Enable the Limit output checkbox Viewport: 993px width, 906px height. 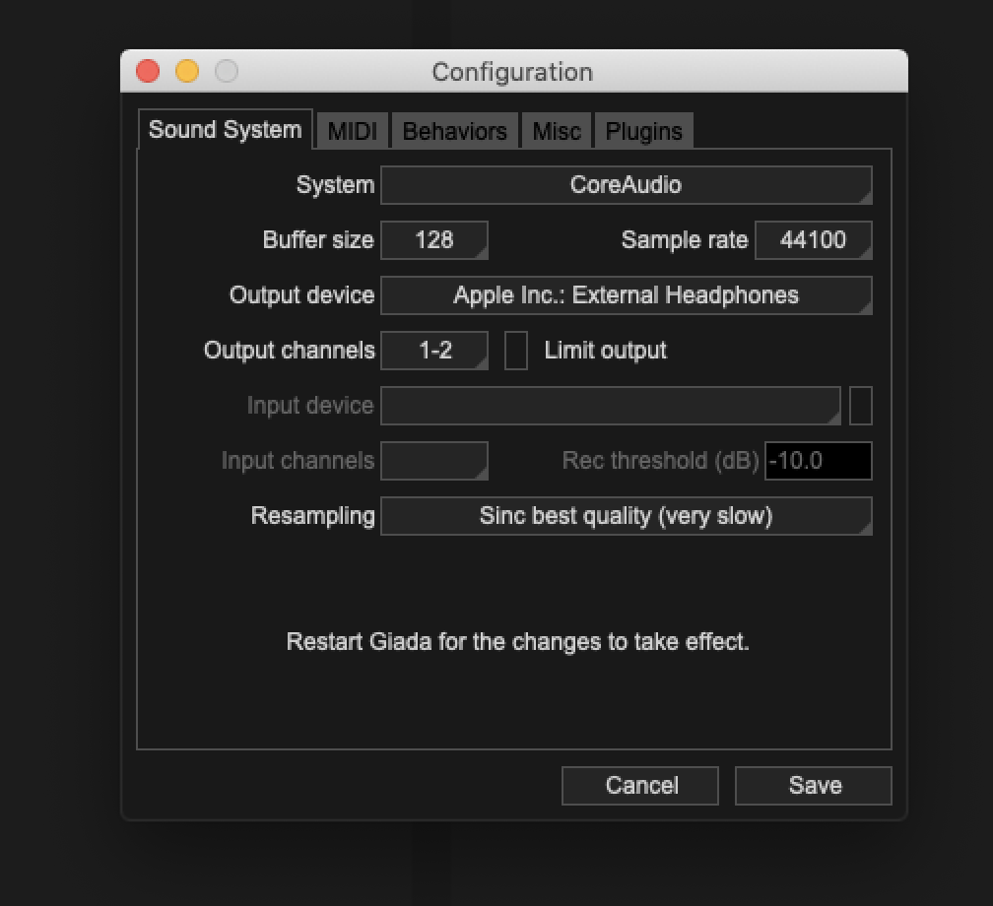pyautogui.click(x=515, y=351)
